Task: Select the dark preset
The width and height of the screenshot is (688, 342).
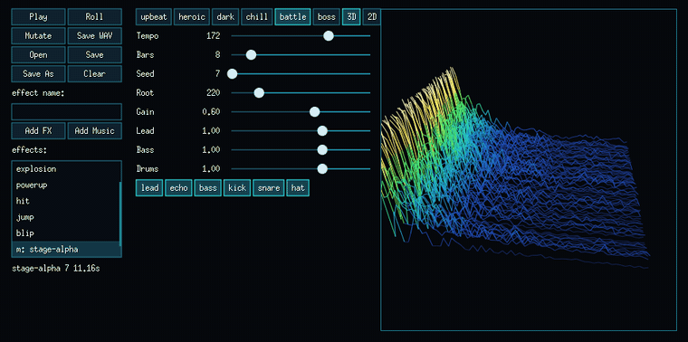Action: (225, 17)
